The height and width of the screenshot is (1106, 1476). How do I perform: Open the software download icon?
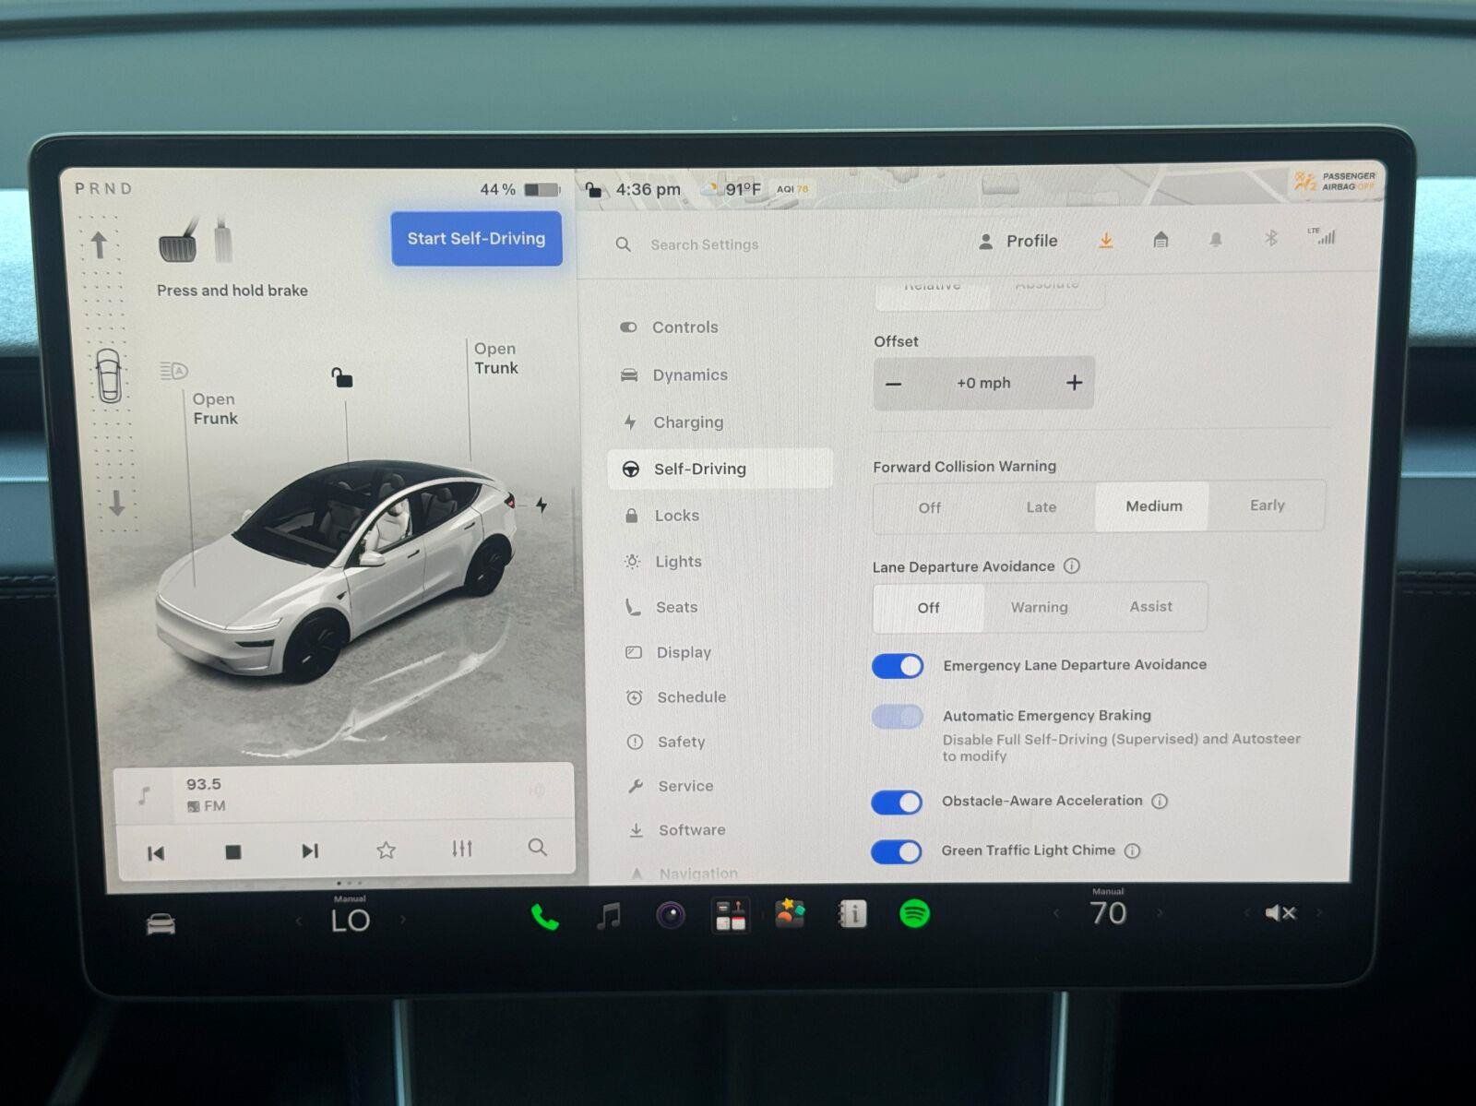coord(1105,241)
